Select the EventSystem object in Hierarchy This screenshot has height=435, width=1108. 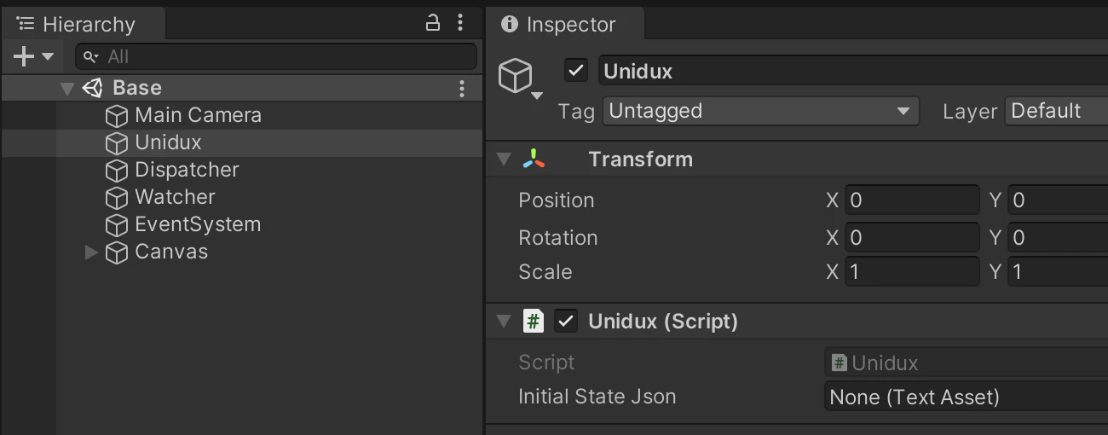tap(198, 224)
